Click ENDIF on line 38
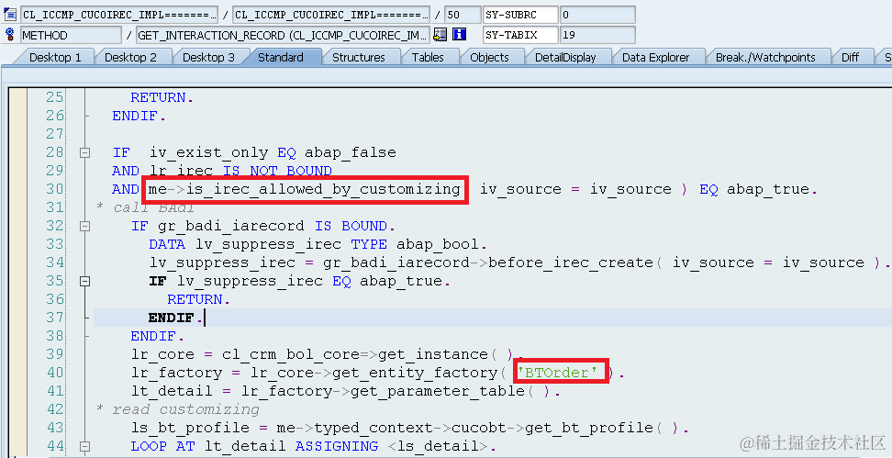Viewport: 892px width, 458px height. click(157, 336)
